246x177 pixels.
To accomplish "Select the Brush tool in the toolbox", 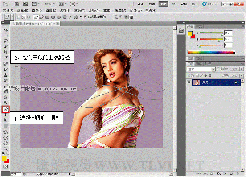I will tap(5, 70).
